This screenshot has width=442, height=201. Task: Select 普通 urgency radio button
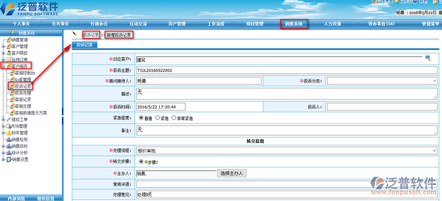(141, 118)
